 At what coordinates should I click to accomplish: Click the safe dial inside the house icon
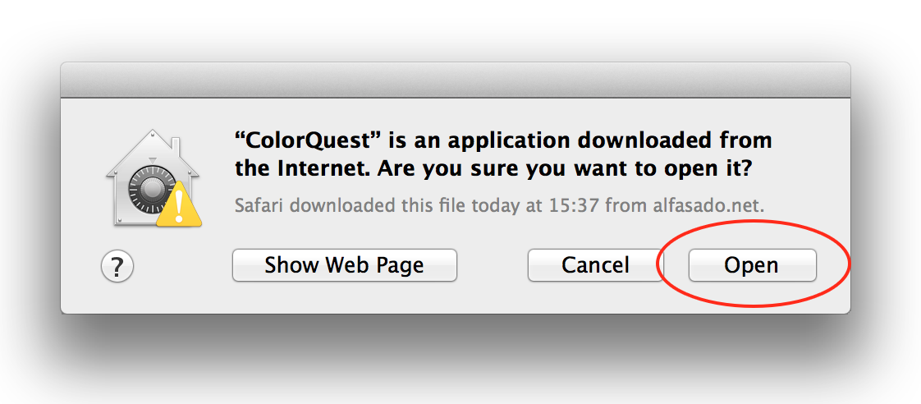coord(151,190)
